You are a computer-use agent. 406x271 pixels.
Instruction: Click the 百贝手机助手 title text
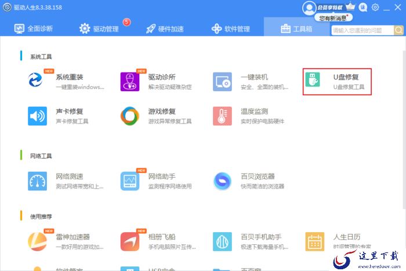(261, 237)
